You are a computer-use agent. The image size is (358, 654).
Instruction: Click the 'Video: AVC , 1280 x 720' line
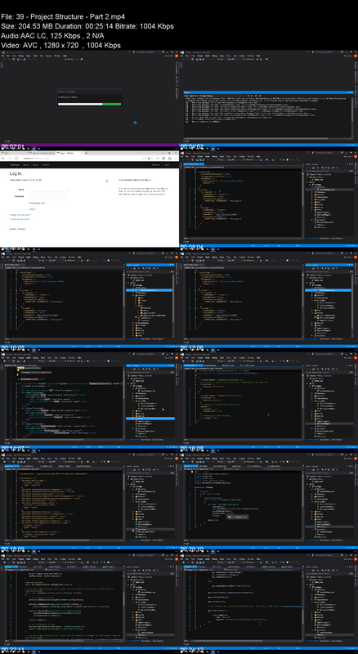click(x=61, y=46)
